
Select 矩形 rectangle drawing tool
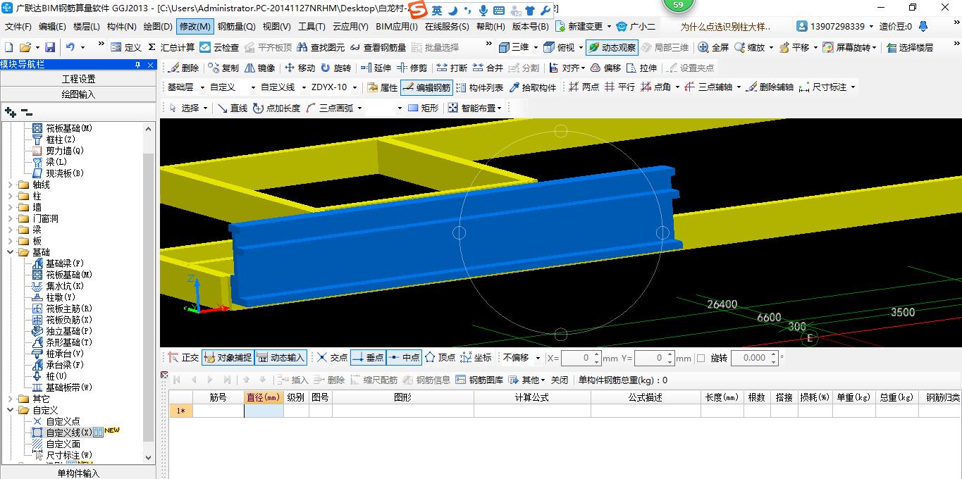424,108
